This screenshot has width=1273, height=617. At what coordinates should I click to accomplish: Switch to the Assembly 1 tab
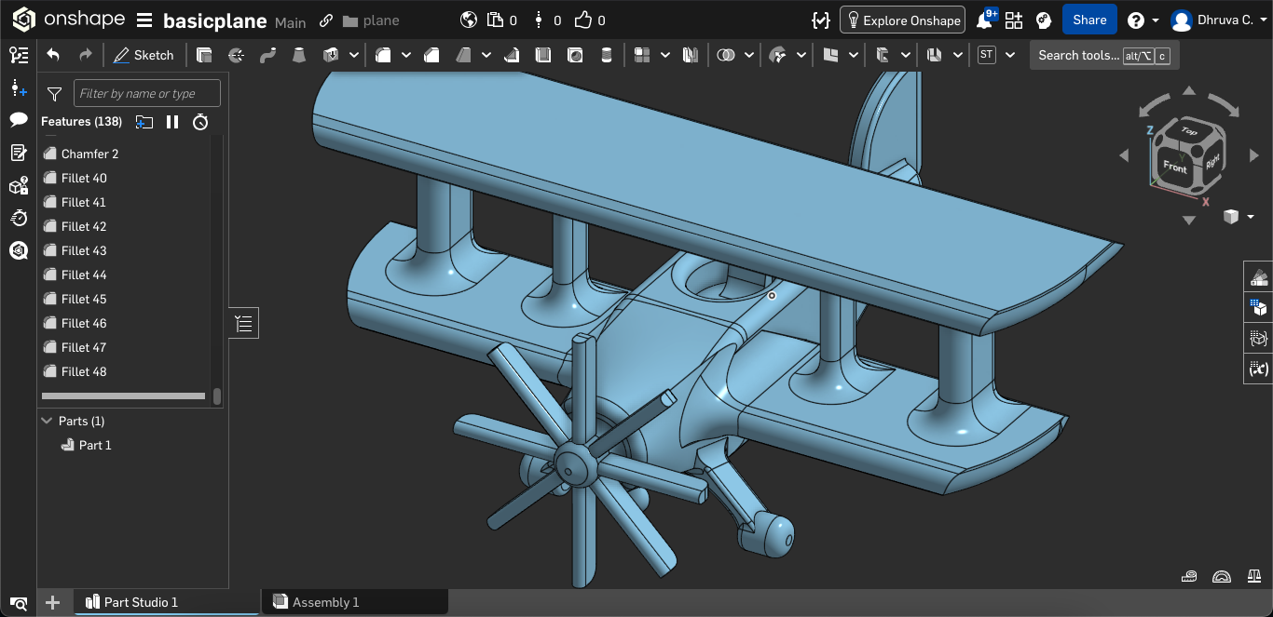click(x=354, y=602)
